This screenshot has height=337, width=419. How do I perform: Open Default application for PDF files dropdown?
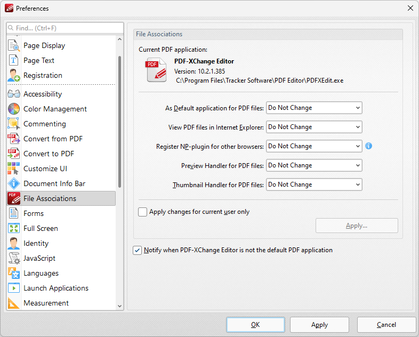click(314, 108)
